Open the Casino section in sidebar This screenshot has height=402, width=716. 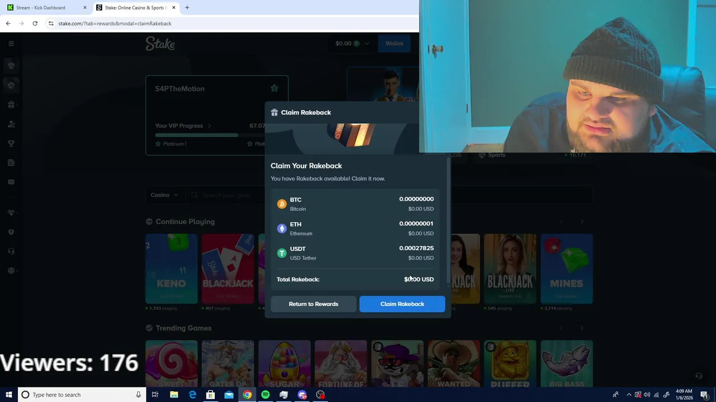click(11, 65)
